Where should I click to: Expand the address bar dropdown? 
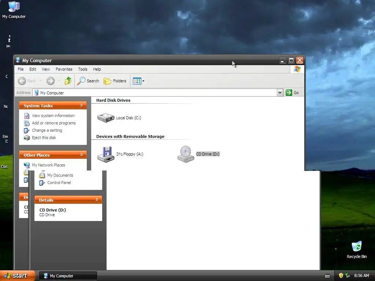tap(280, 93)
